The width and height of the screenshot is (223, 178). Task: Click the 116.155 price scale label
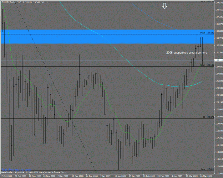coord(219,145)
